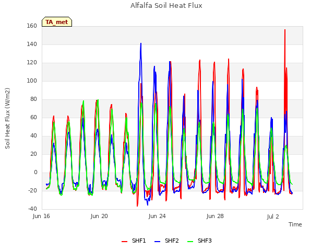The height and width of the screenshot is (251, 334).
Task: Click the Soil Heat Flux (W/m2) axis title
Action: pos(7,118)
